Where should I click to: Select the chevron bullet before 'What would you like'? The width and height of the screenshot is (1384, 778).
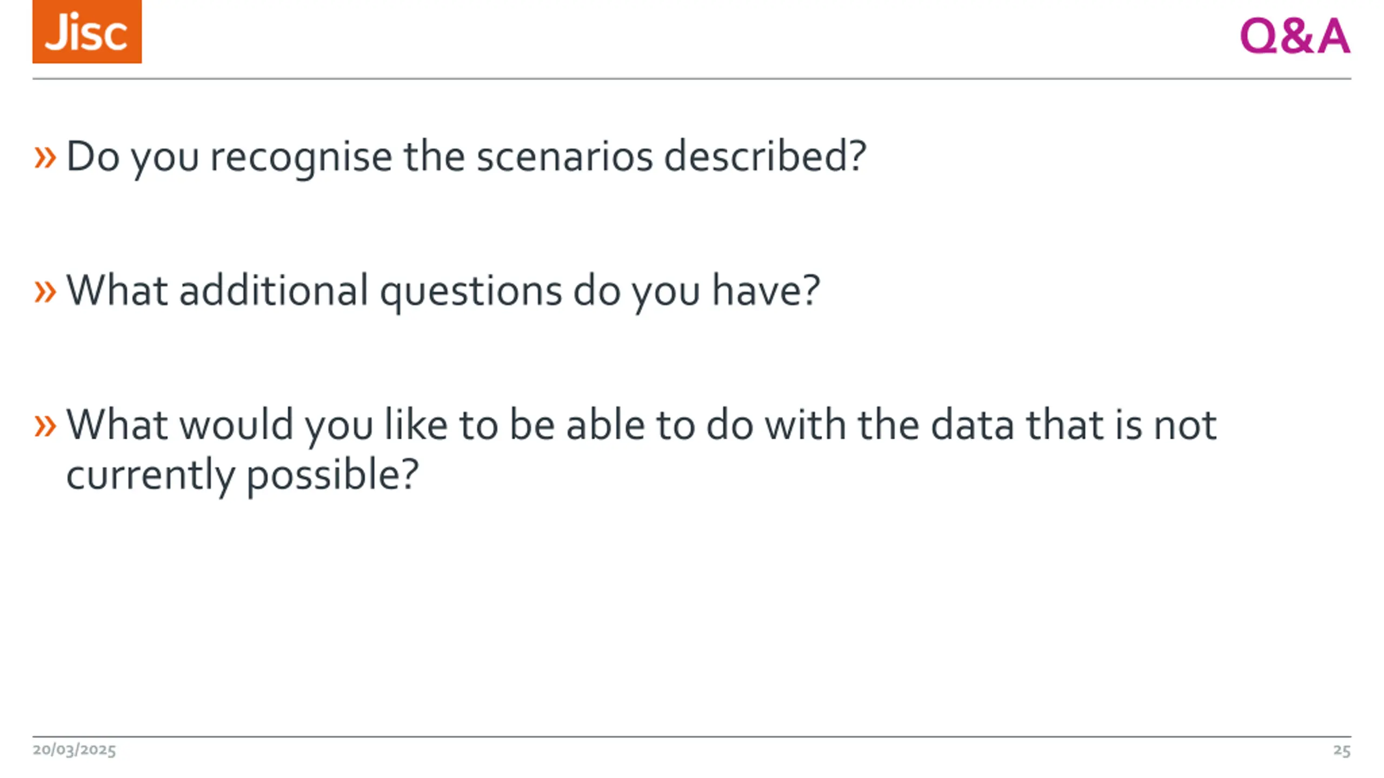click(45, 426)
